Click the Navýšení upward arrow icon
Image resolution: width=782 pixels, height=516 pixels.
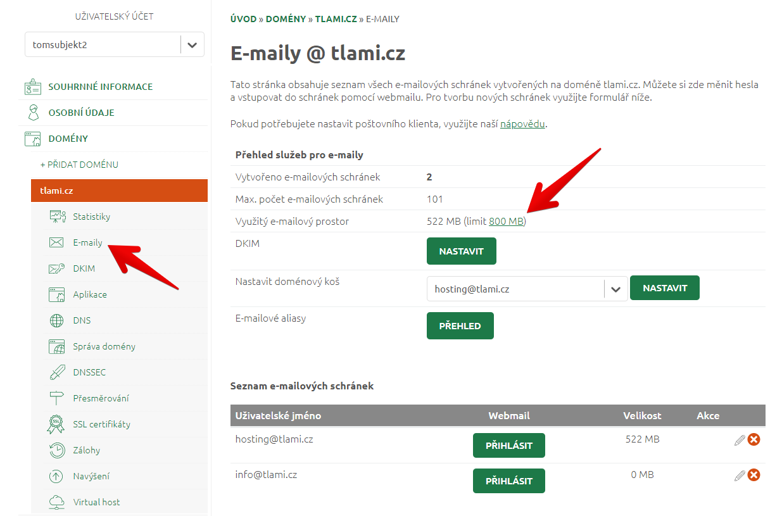coord(57,476)
